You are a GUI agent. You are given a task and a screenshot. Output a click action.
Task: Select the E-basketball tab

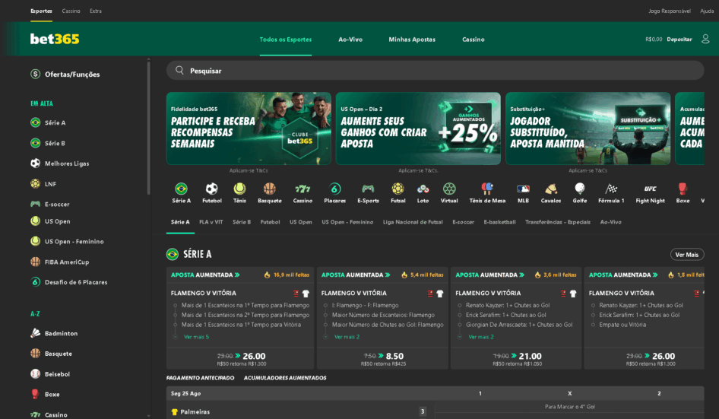[x=499, y=222]
